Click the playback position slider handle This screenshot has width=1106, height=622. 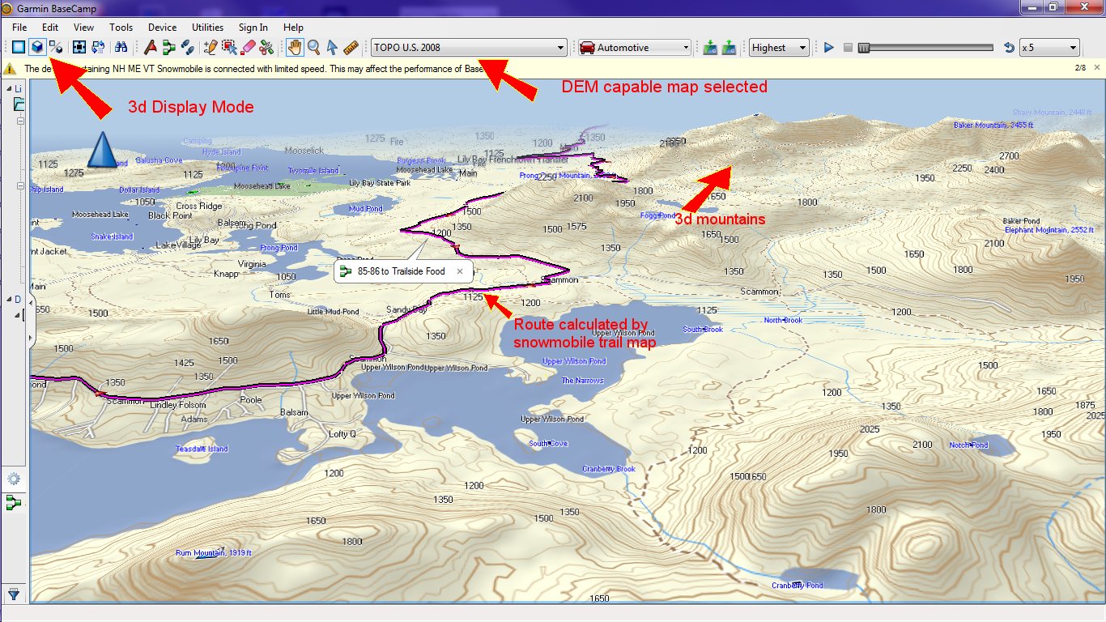864,48
